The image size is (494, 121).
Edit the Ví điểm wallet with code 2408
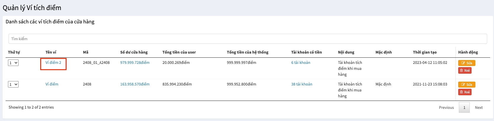[467, 85]
